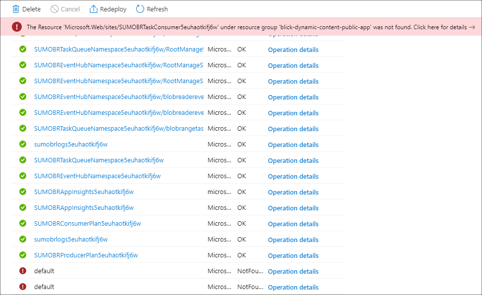Image resolution: width=482 pixels, height=295 pixels.
Task: Click the red NotFound icon next to first default row
Action: tap(22, 271)
